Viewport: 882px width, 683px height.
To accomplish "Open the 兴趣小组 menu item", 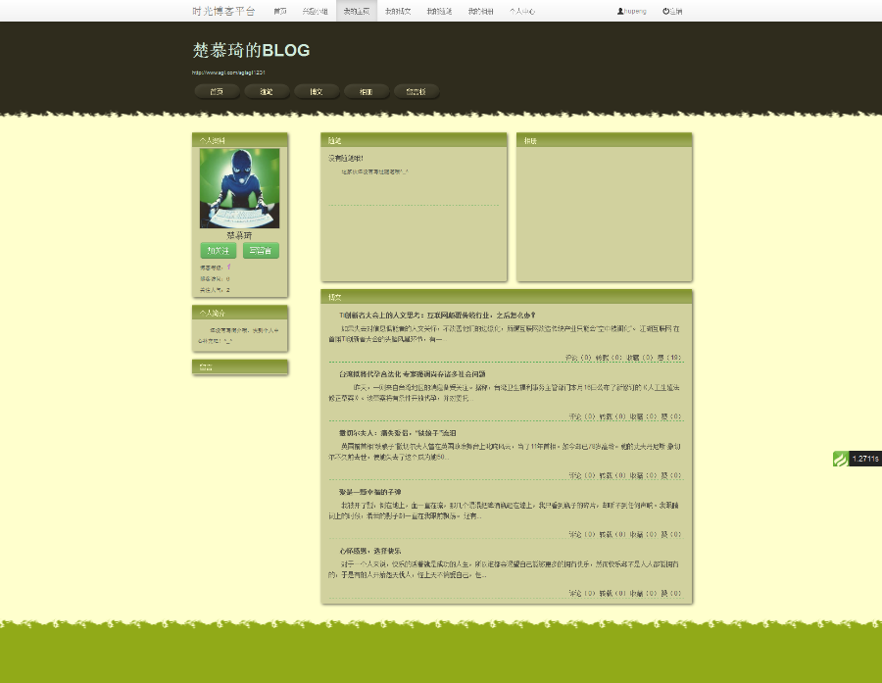I will (x=316, y=11).
